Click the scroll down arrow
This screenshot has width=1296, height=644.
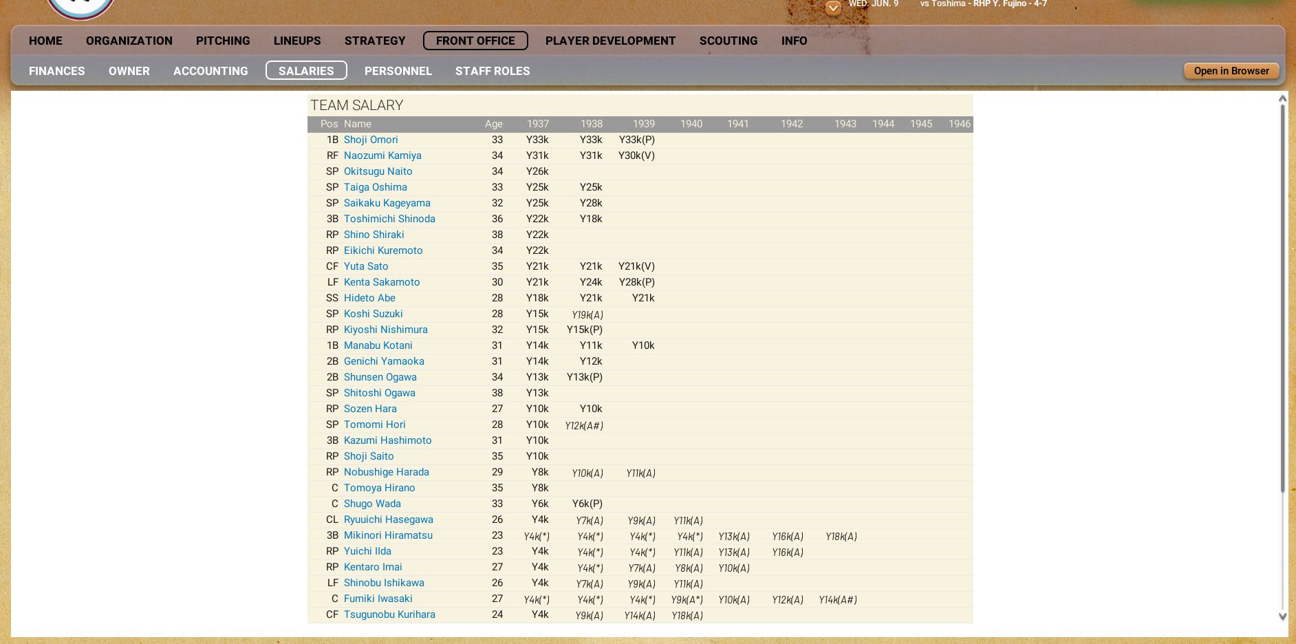1282,616
